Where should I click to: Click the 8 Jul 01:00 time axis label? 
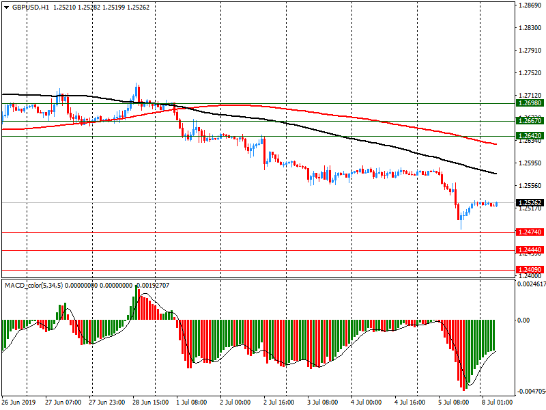point(498,402)
